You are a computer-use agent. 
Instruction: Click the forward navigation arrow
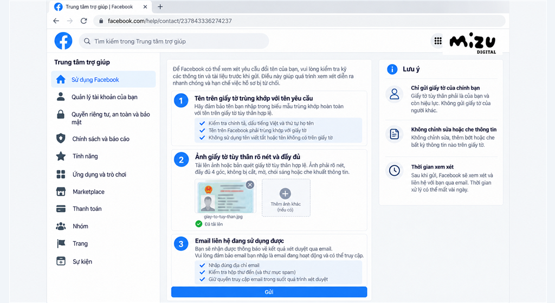point(70,21)
